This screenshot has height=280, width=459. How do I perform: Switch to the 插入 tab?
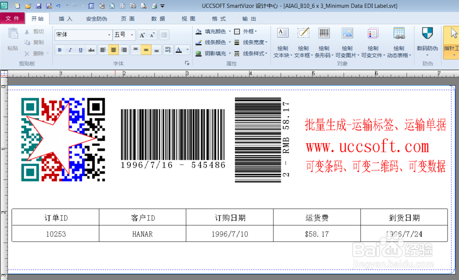tap(65, 19)
